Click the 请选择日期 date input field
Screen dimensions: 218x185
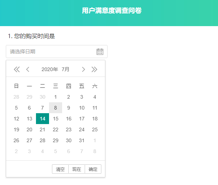57,52
